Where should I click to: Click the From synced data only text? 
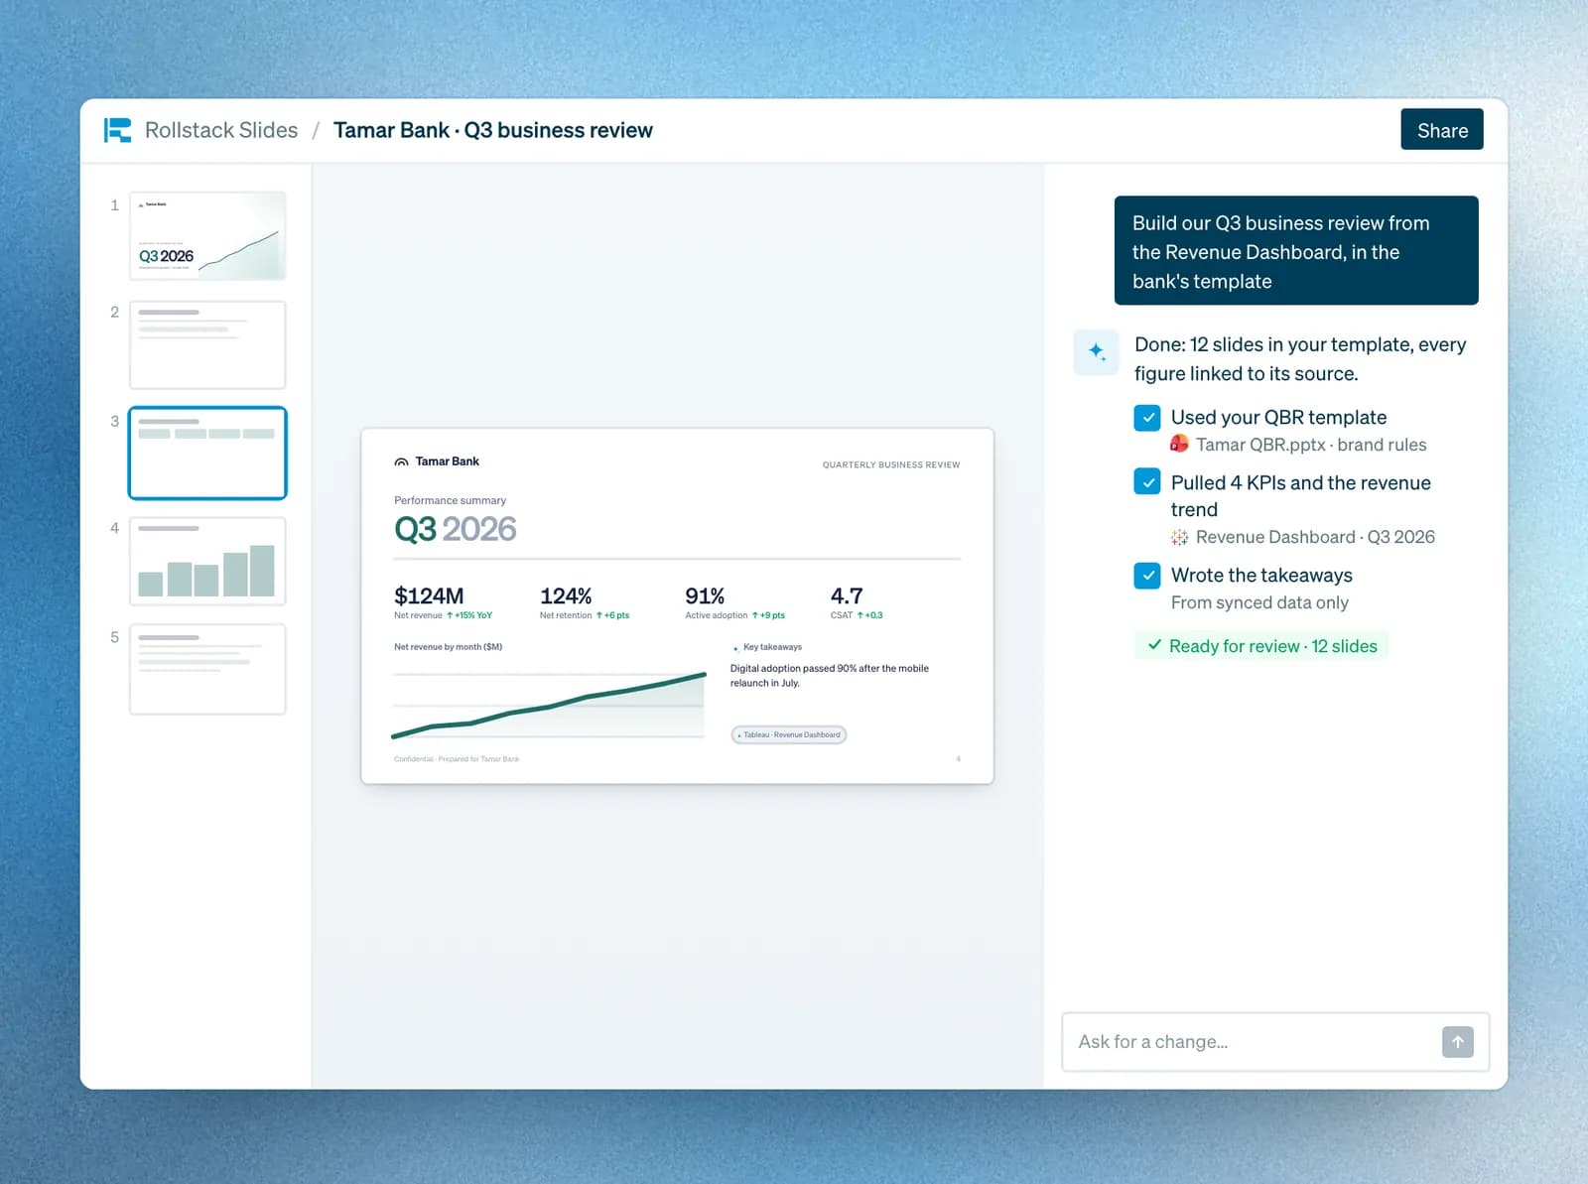(1259, 602)
